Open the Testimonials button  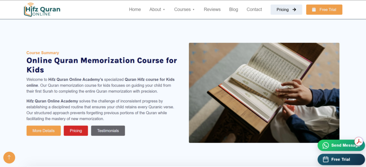[x=108, y=131]
